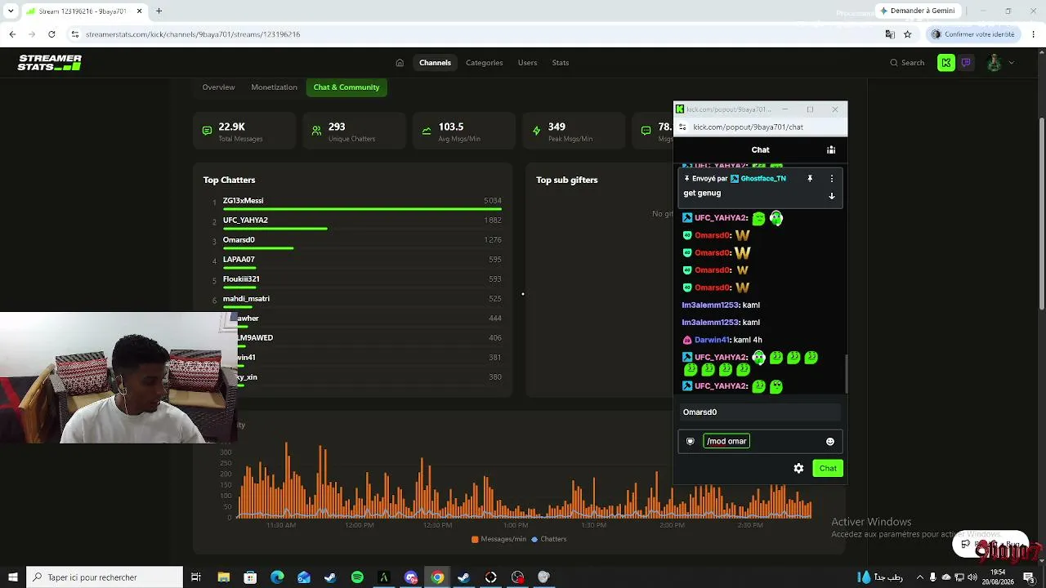
Task: Expand pinned message with down arrow
Action: point(832,196)
